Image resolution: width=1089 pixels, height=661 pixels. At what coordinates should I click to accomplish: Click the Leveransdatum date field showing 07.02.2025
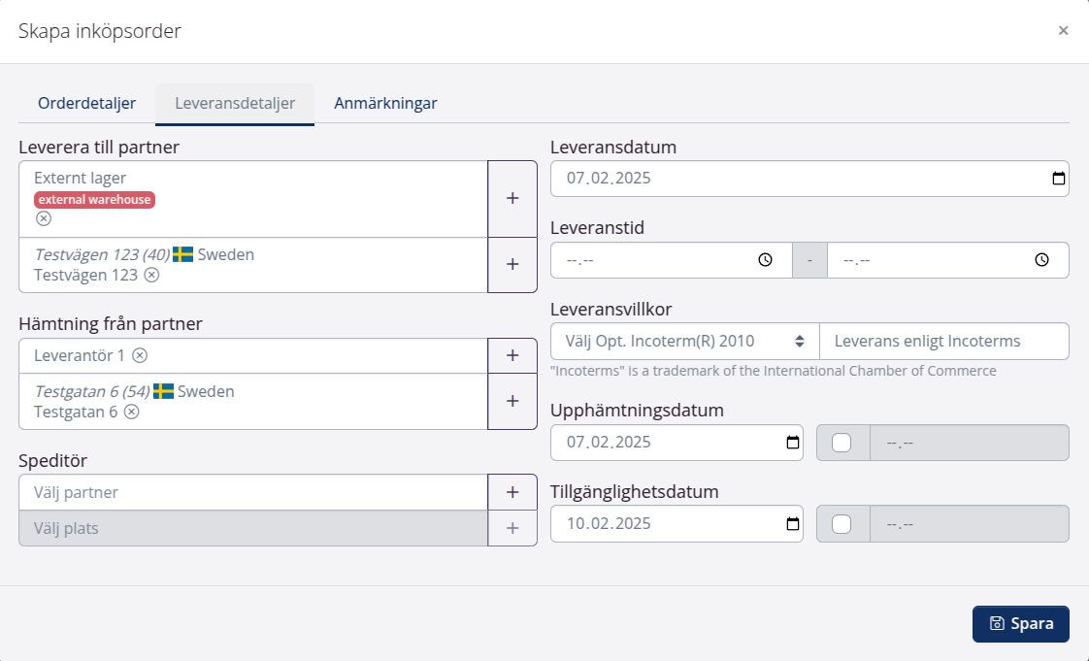click(x=679, y=178)
